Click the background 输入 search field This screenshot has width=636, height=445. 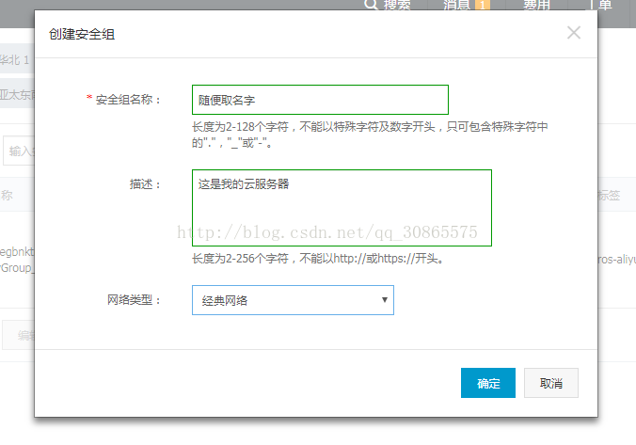coord(19,151)
